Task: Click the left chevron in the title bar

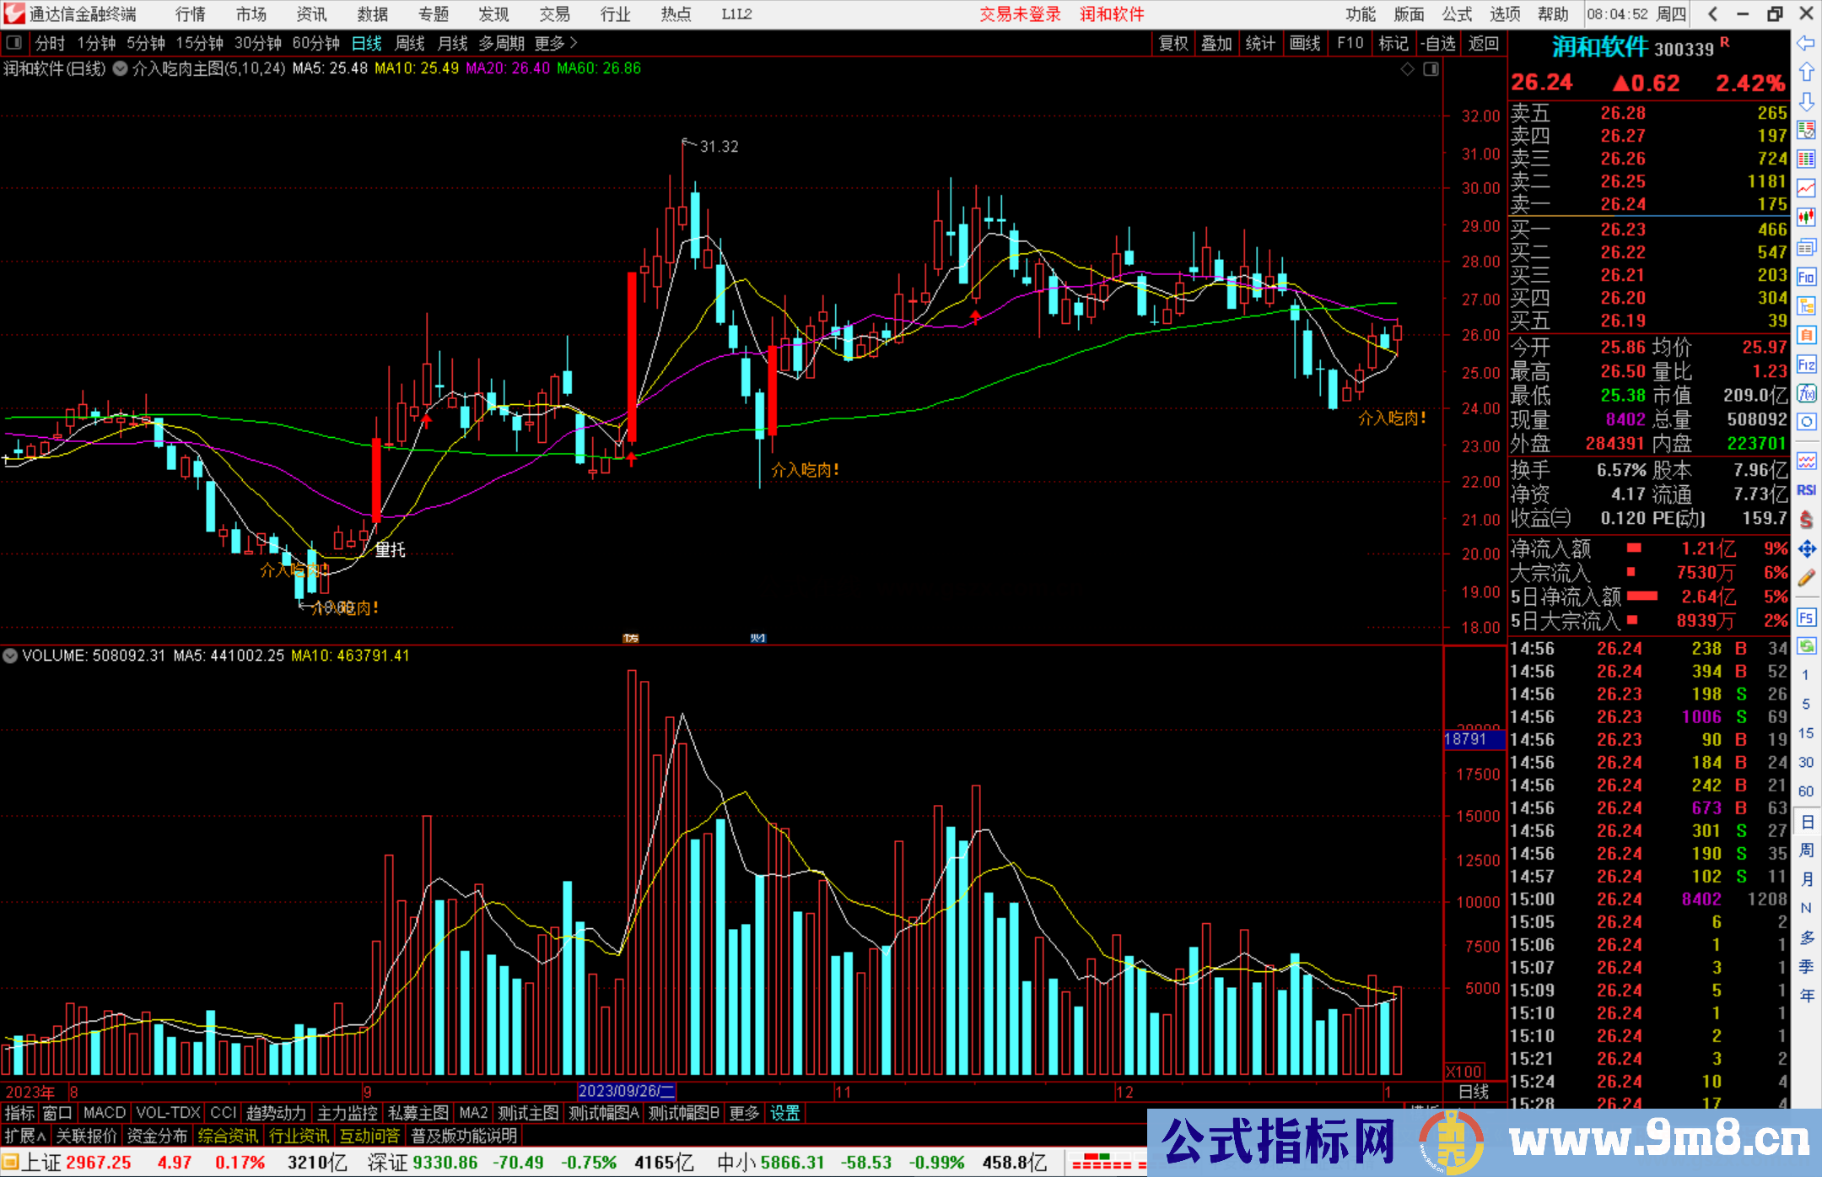Action: (x=1712, y=14)
